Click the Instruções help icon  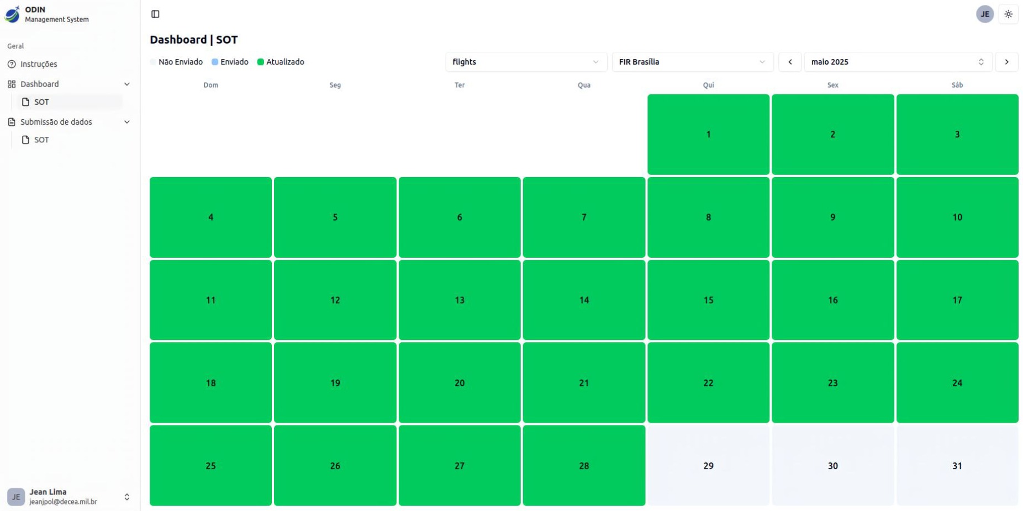point(12,65)
